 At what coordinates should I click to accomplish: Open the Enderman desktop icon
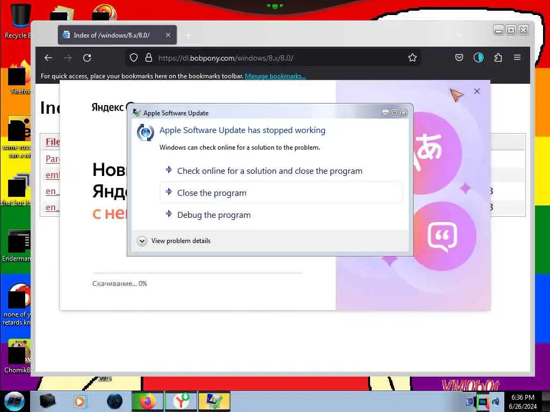(x=18, y=245)
